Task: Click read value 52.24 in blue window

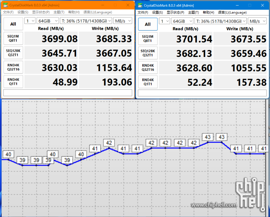Action: pyautogui.click(x=186, y=82)
